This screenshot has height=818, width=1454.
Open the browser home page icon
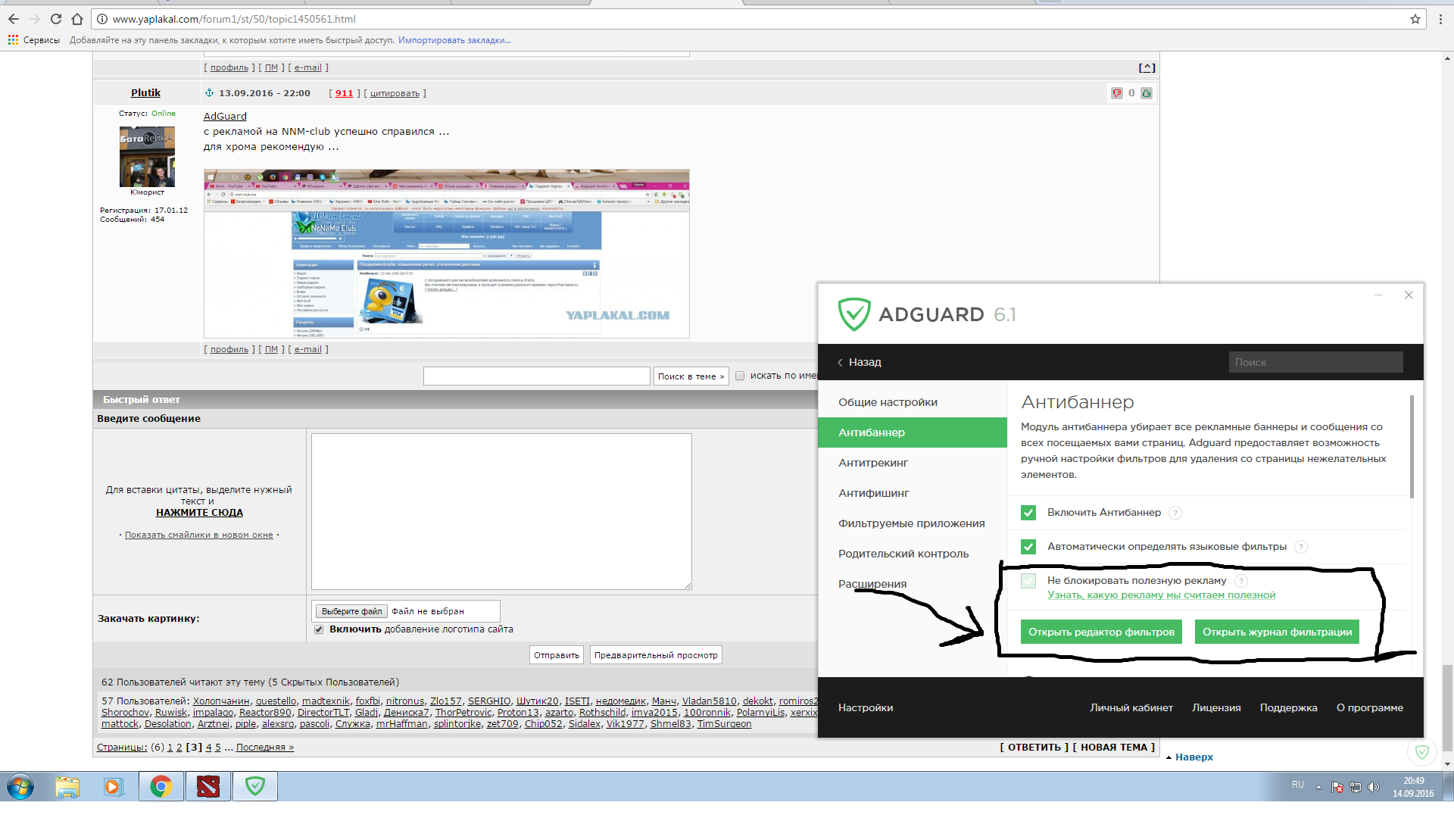77,19
